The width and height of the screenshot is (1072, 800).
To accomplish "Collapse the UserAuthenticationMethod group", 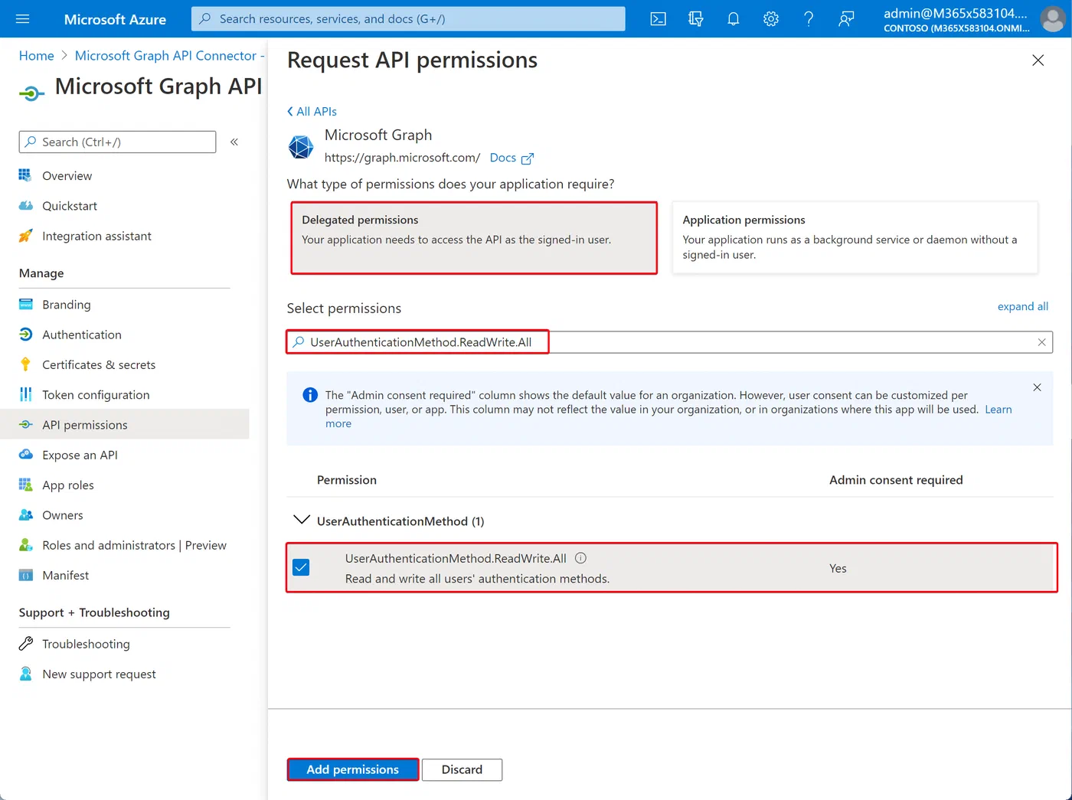I will click(301, 521).
